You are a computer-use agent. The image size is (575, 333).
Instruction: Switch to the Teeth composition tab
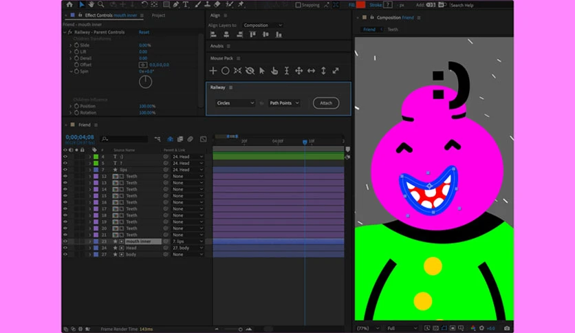pyautogui.click(x=393, y=30)
